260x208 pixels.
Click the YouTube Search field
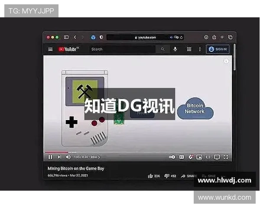click(x=122, y=49)
